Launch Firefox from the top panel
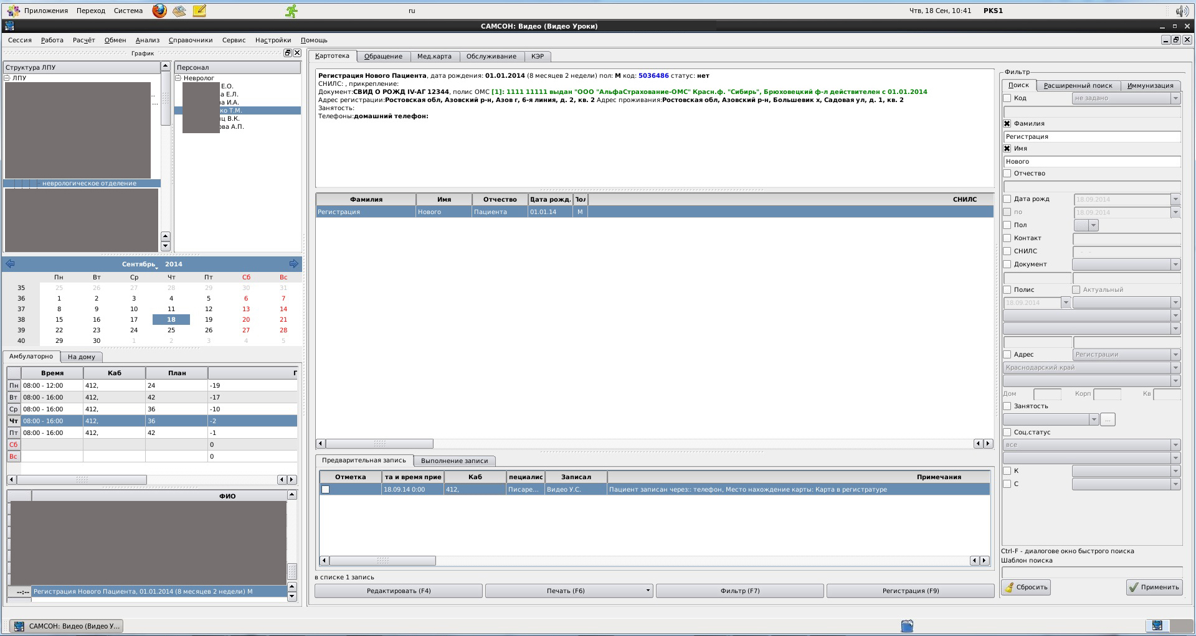 pyautogui.click(x=159, y=11)
